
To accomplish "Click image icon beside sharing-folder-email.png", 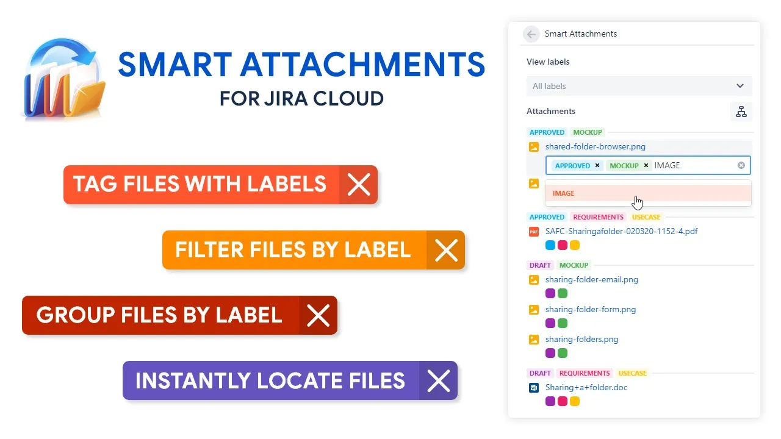I will (x=534, y=280).
